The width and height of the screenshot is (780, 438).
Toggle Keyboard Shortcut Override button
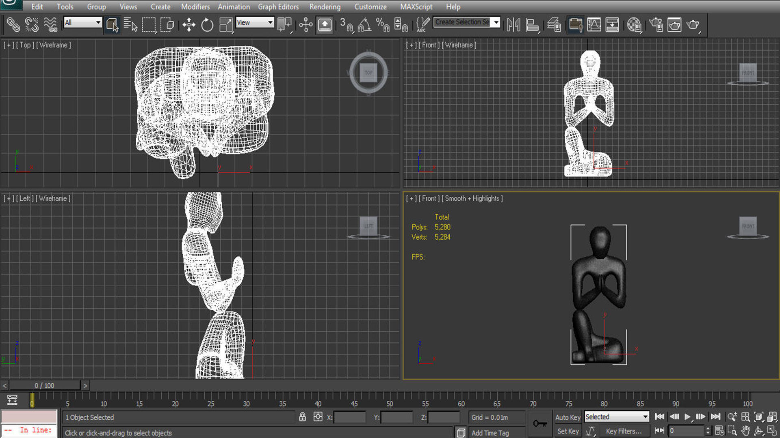tap(325, 25)
